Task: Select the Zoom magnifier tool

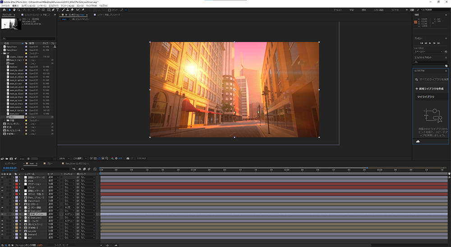Action: (18, 10)
